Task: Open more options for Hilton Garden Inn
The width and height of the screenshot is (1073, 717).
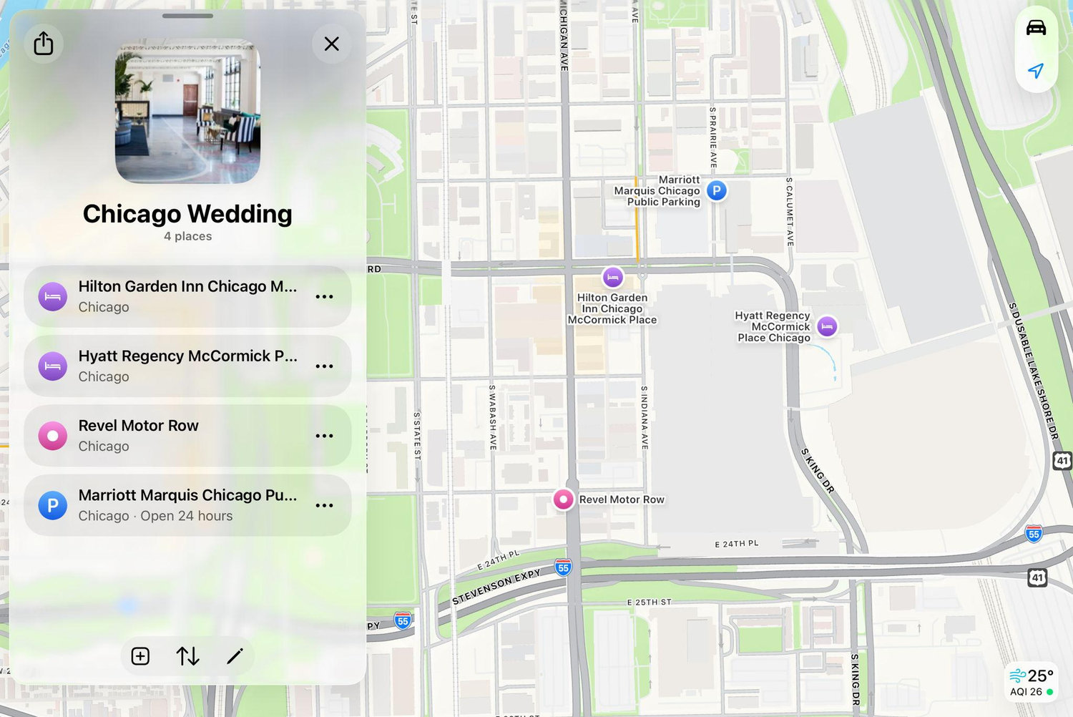Action: tap(324, 296)
